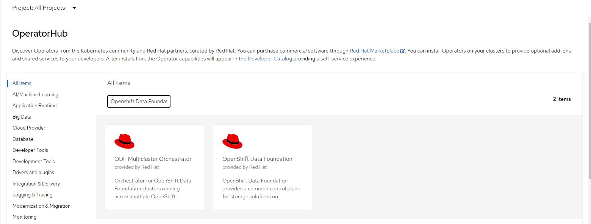Viewport: 591px width, 224px height.
Task: Select the Logging & Tracing category
Action: pyautogui.click(x=33, y=195)
